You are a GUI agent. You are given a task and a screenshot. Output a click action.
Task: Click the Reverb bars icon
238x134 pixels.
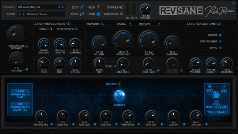pyautogui.click(x=102, y=24)
